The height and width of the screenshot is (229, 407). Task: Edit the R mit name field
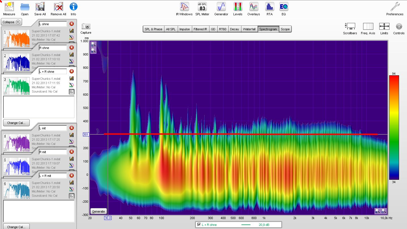[x=53, y=152]
